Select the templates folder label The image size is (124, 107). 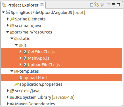click(x=29, y=71)
